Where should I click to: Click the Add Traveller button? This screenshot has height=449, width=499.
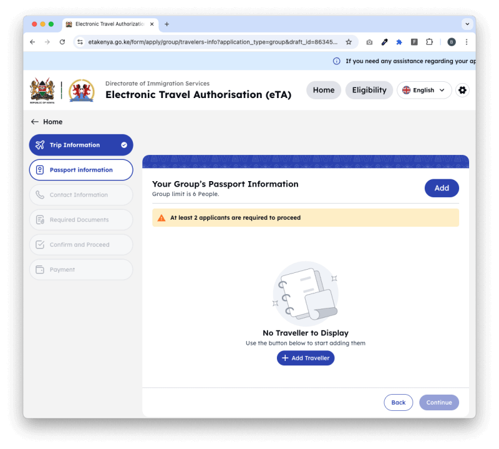[x=306, y=358]
